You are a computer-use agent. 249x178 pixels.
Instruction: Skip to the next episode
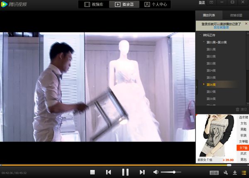142,172
